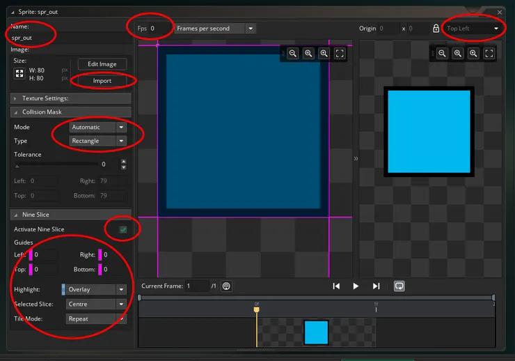The image size is (515, 361).
Task: Toggle the origin lock icon
Action: 436,29
